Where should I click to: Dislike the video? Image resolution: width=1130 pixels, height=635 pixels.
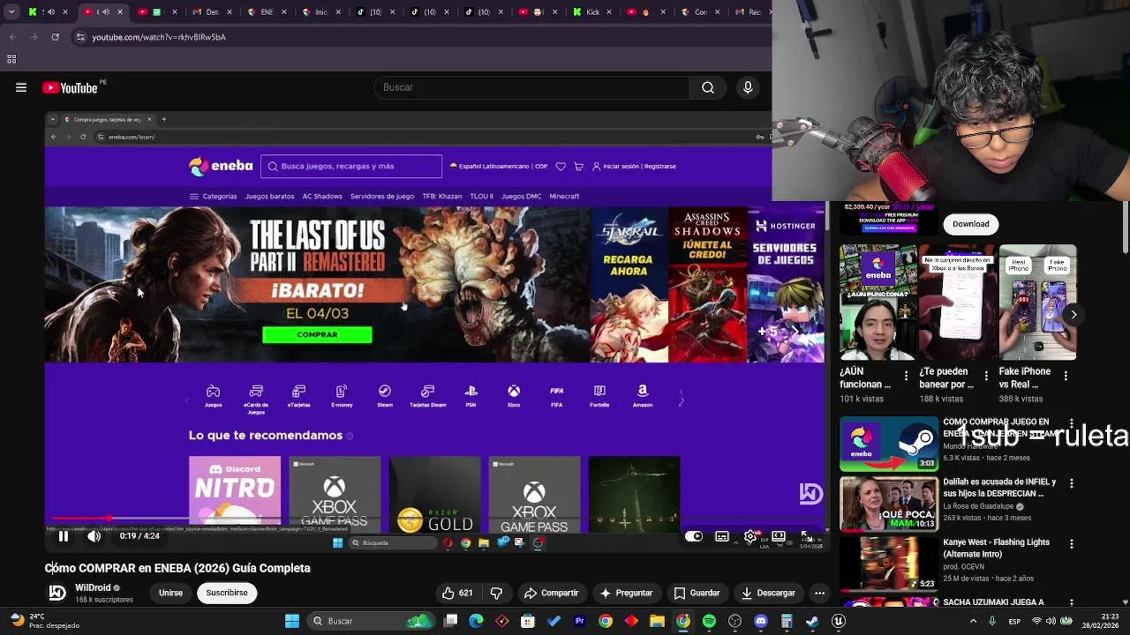coord(496,593)
